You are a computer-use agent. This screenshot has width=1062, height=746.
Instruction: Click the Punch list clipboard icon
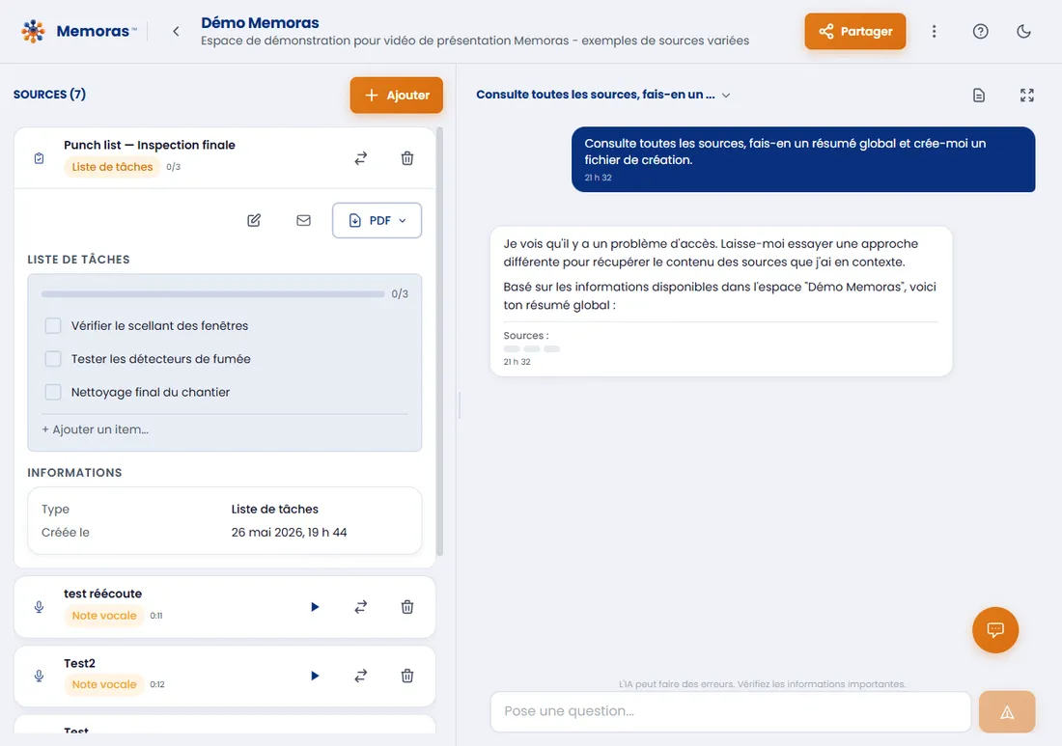(x=40, y=158)
